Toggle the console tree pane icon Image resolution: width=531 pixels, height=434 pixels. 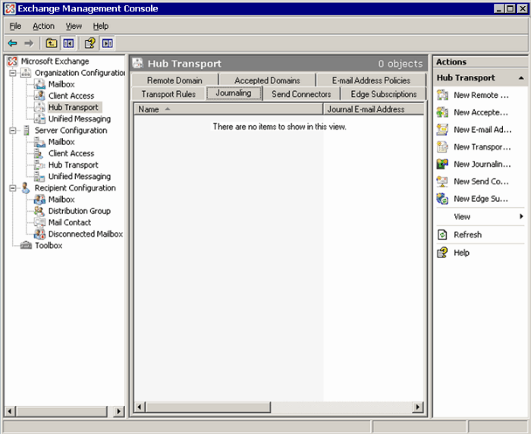click(68, 43)
